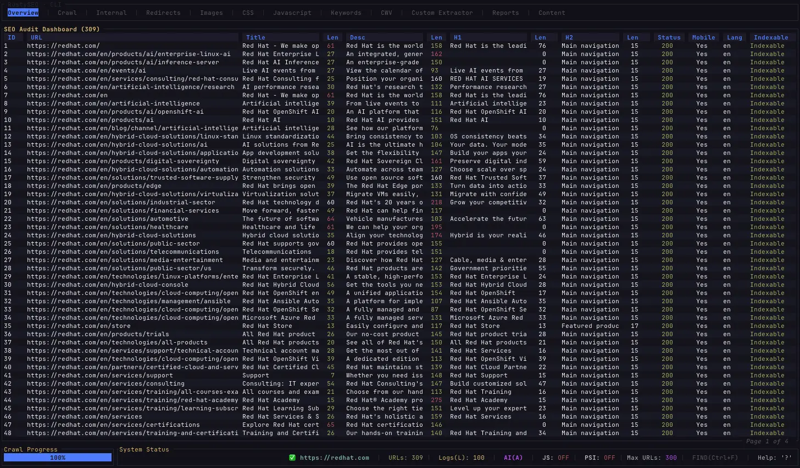Click the 'Featured produc' H2 cell
800x468 pixels.
[590, 326]
